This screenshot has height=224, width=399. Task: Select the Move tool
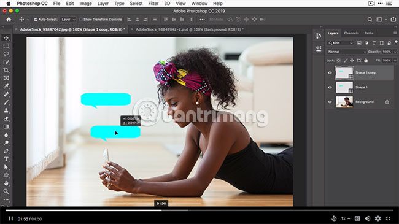[x=6, y=37]
